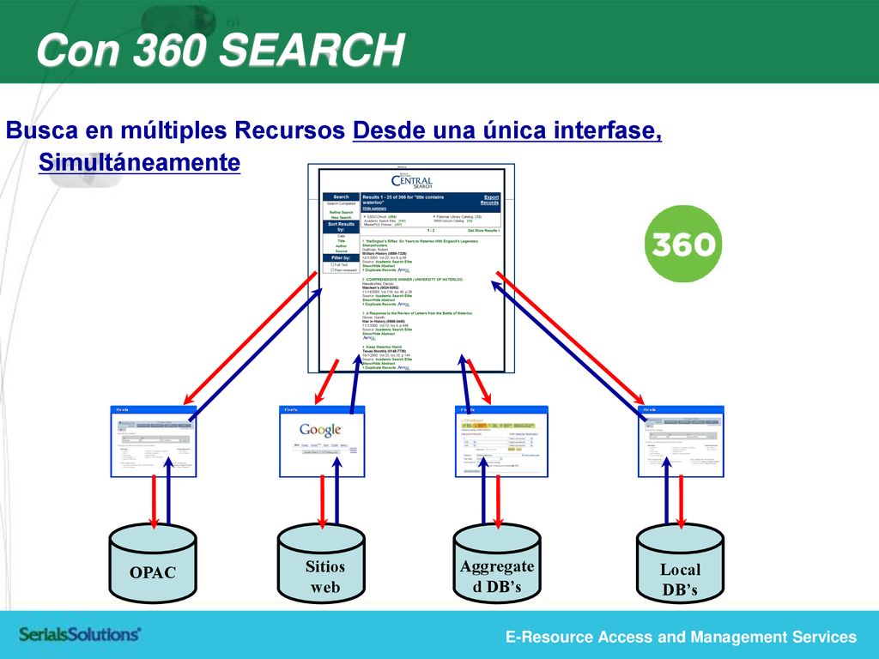Click Article Linker icon under result 1
This screenshot has height=659, width=879.
click(x=403, y=270)
